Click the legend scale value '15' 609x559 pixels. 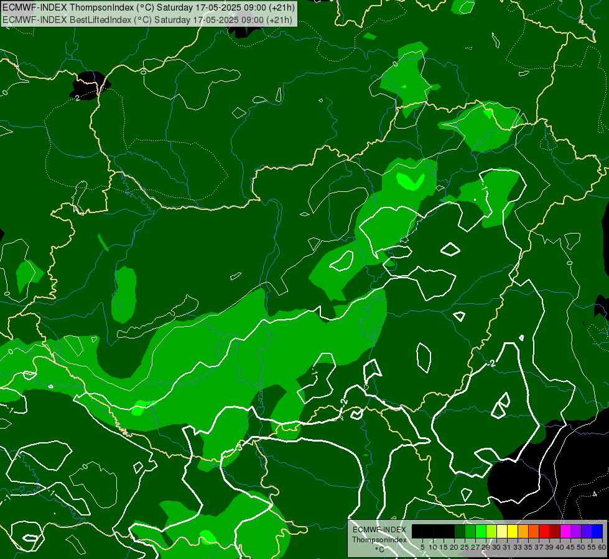[x=444, y=547]
